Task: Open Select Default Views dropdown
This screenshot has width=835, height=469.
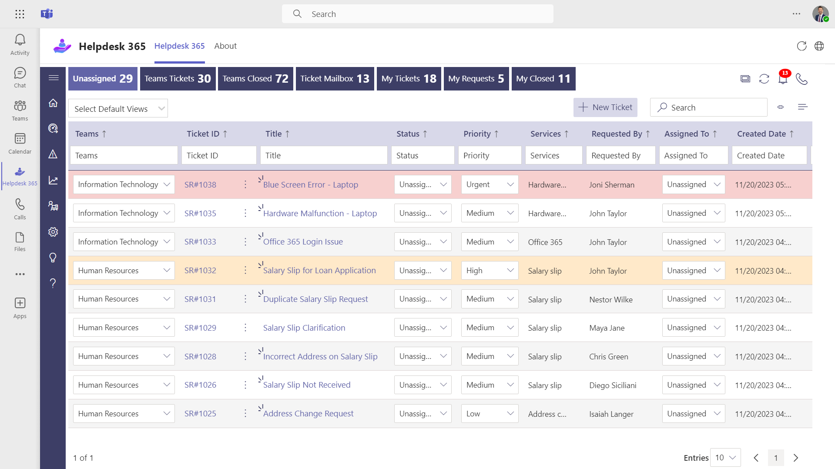Action: pos(118,108)
